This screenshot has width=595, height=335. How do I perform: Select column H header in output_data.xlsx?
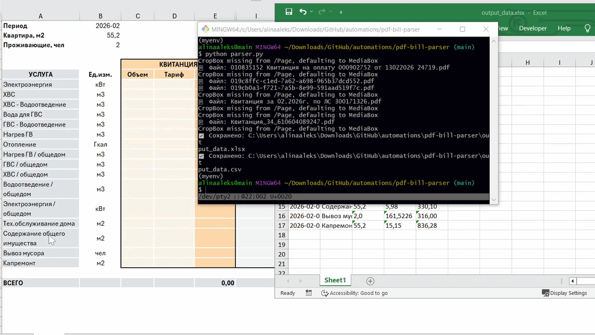pos(527,62)
